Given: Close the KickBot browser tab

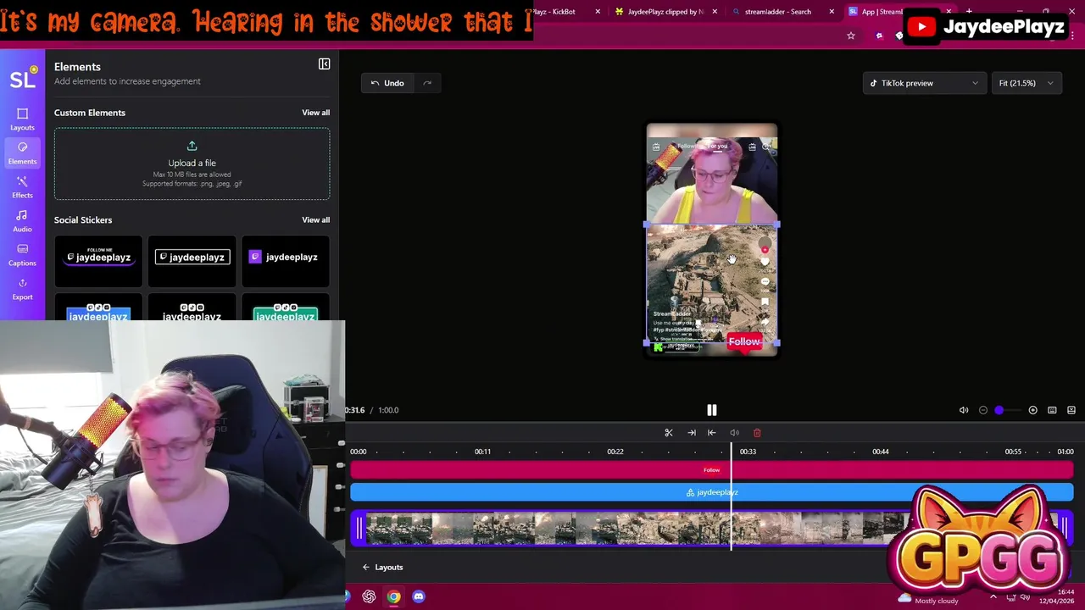Looking at the screenshot, I should [598, 12].
